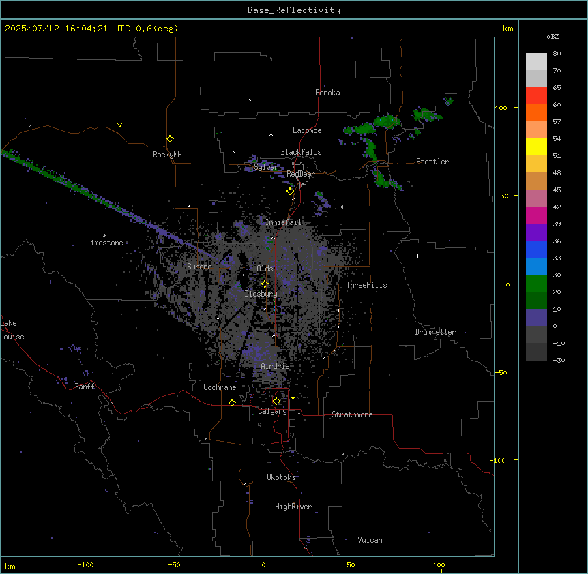588x574 pixels.
Task: Click the Cochrane town label
Action: [x=220, y=387]
